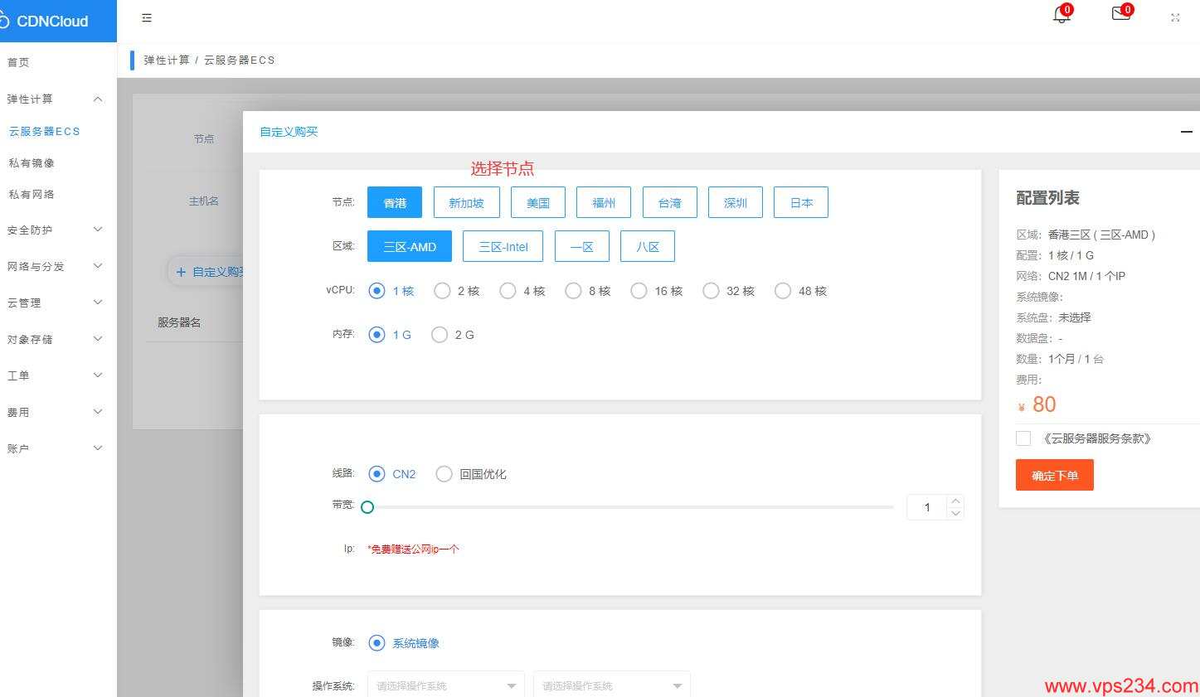This screenshot has height=697, width=1200.
Task: Click the bandwidth number input field
Action: [x=927, y=507]
